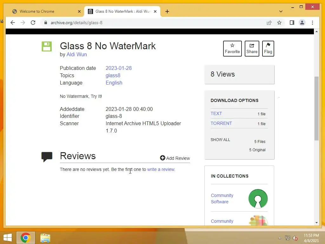Image resolution: width=325 pixels, height=244 pixels.
Task: Open the glass8 topic link
Action: click(113, 75)
